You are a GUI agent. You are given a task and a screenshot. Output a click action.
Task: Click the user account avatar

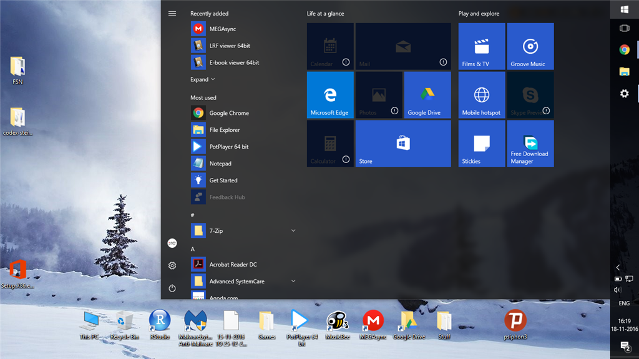coord(172,243)
